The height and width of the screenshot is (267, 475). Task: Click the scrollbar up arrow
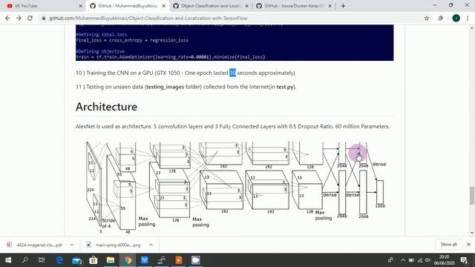472,28
